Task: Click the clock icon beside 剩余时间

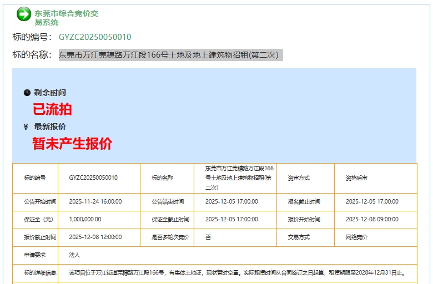Action: (27, 93)
